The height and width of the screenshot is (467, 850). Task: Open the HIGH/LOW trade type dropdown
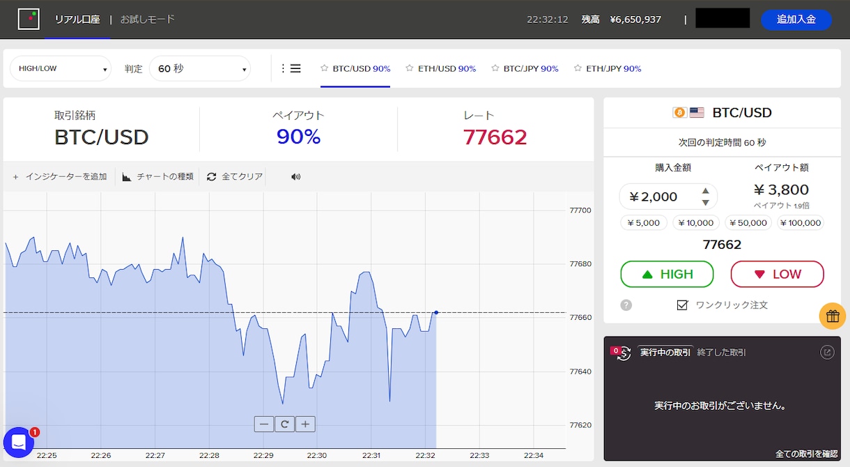click(61, 68)
